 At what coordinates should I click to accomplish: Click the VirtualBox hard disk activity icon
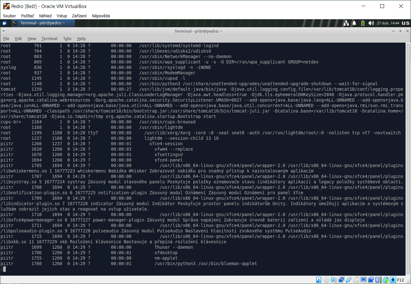click(319, 280)
